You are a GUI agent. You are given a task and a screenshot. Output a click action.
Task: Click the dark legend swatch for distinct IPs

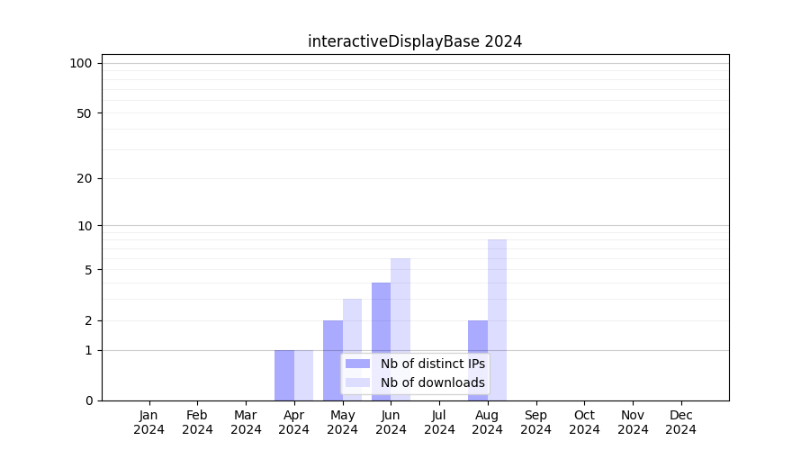(357, 364)
